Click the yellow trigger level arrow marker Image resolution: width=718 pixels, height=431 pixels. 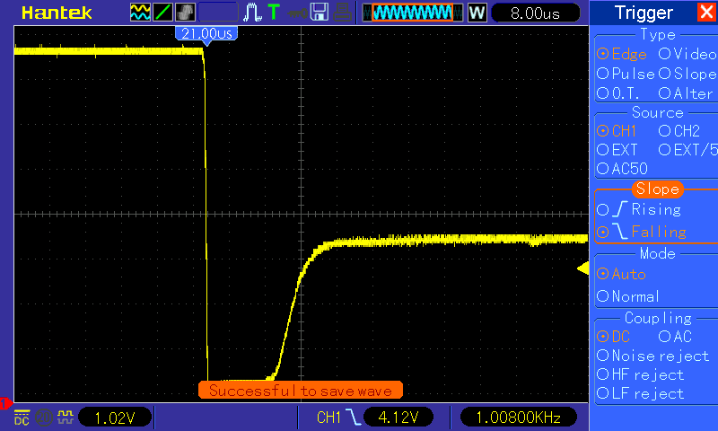(x=582, y=268)
